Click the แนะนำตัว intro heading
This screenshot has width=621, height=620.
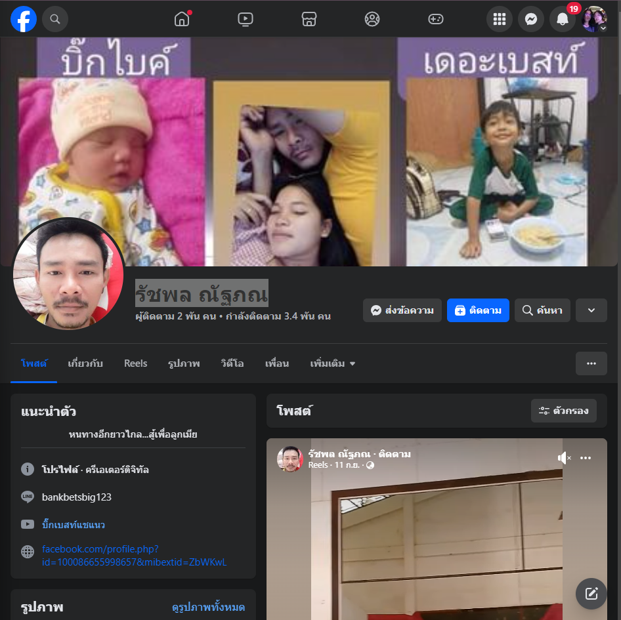49,412
